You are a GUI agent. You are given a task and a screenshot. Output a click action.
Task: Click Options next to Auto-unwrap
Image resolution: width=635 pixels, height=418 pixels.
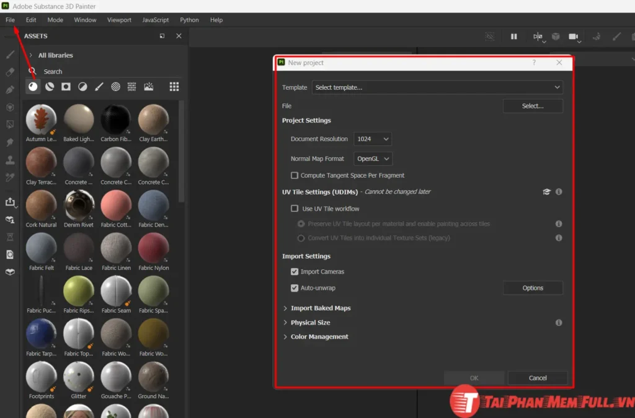point(533,287)
